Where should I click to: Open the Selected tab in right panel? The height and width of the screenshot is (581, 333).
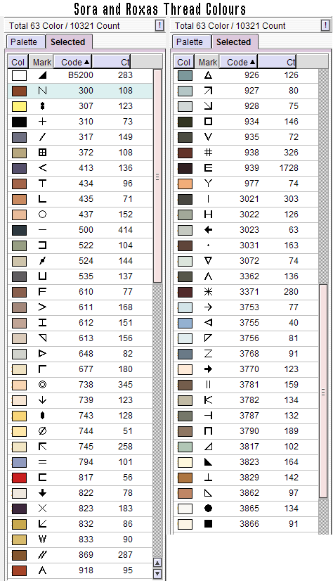[x=234, y=42]
